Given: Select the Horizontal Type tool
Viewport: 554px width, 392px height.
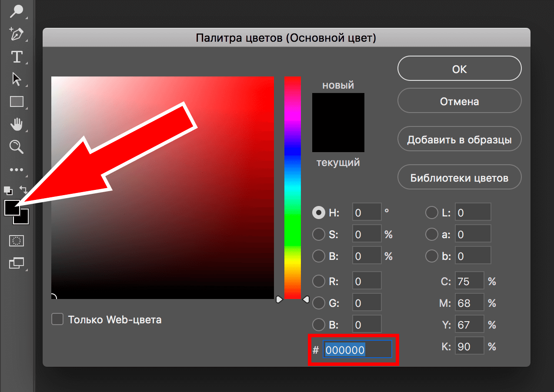Looking at the screenshot, I should (17, 56).
